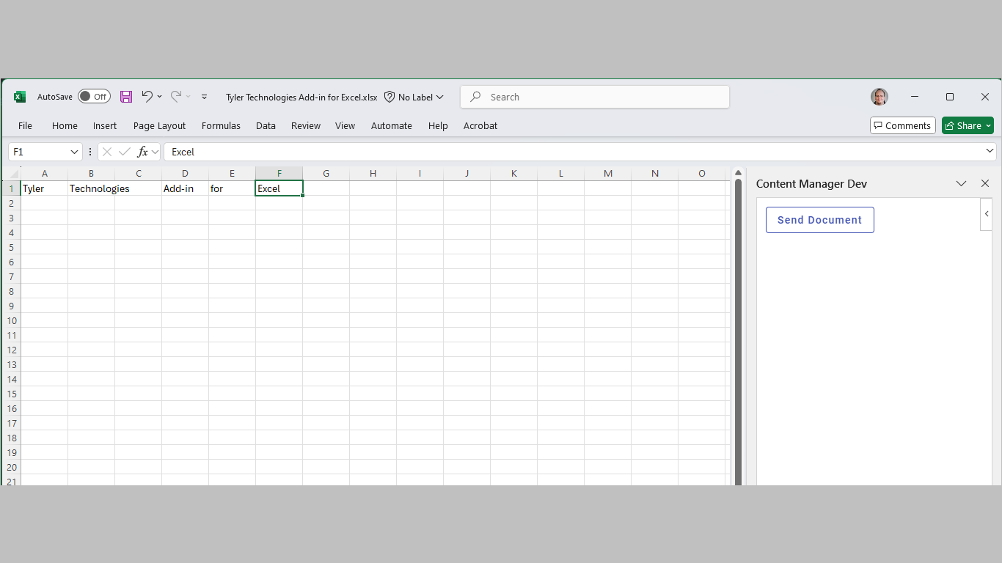Close the Excel window
The height and width of the screenshot is (563, 1002).
tap(985, 97)
